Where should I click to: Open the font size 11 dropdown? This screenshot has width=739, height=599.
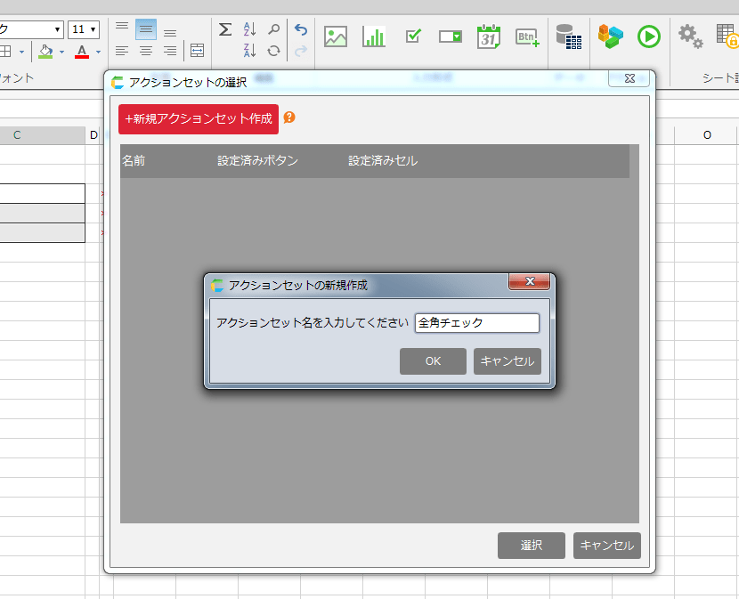[93, 30]
